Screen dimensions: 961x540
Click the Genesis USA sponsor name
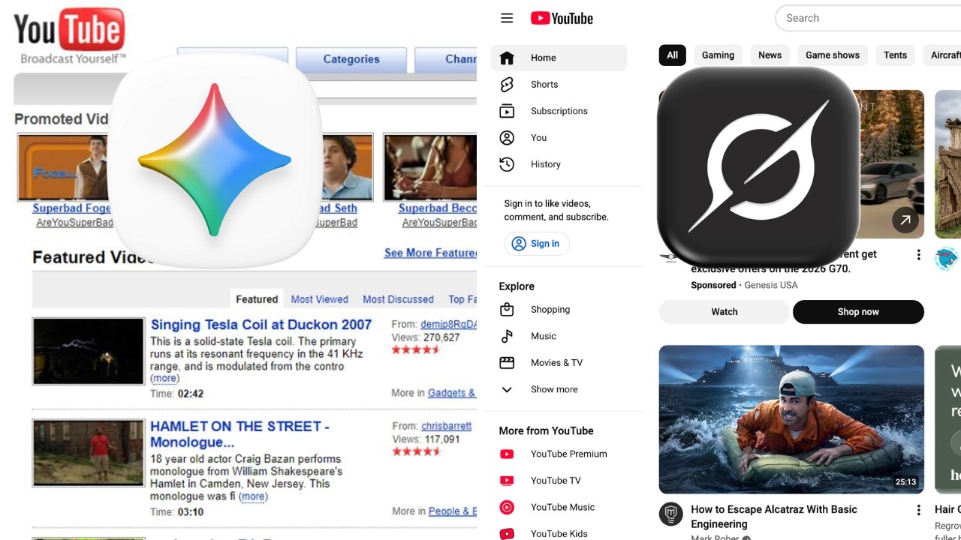pos(770,285)
